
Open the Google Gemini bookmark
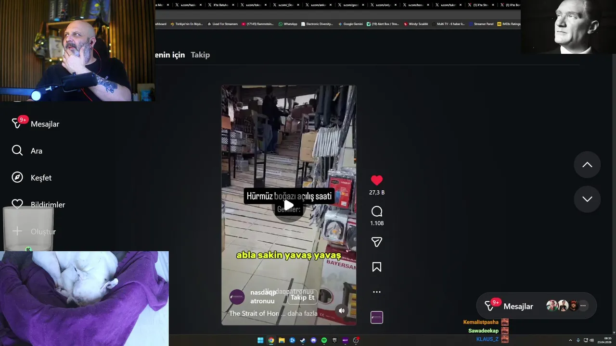[350, 24]
